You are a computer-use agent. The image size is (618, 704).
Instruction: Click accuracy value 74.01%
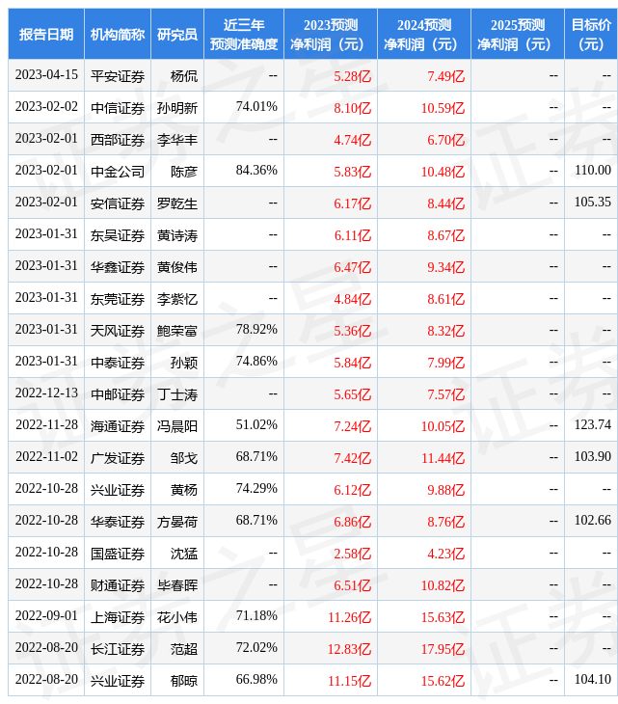coord(256,106)
